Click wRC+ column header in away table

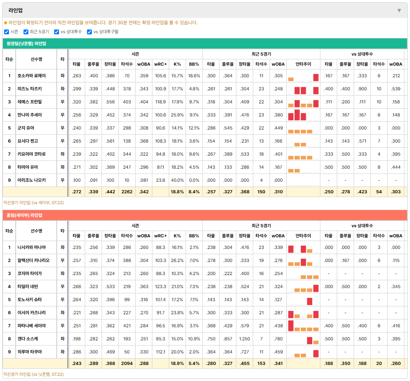(161, 64)
